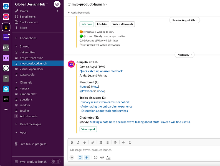Expand the Connections section
Screen dimensions: 220x166
[16, 38]
